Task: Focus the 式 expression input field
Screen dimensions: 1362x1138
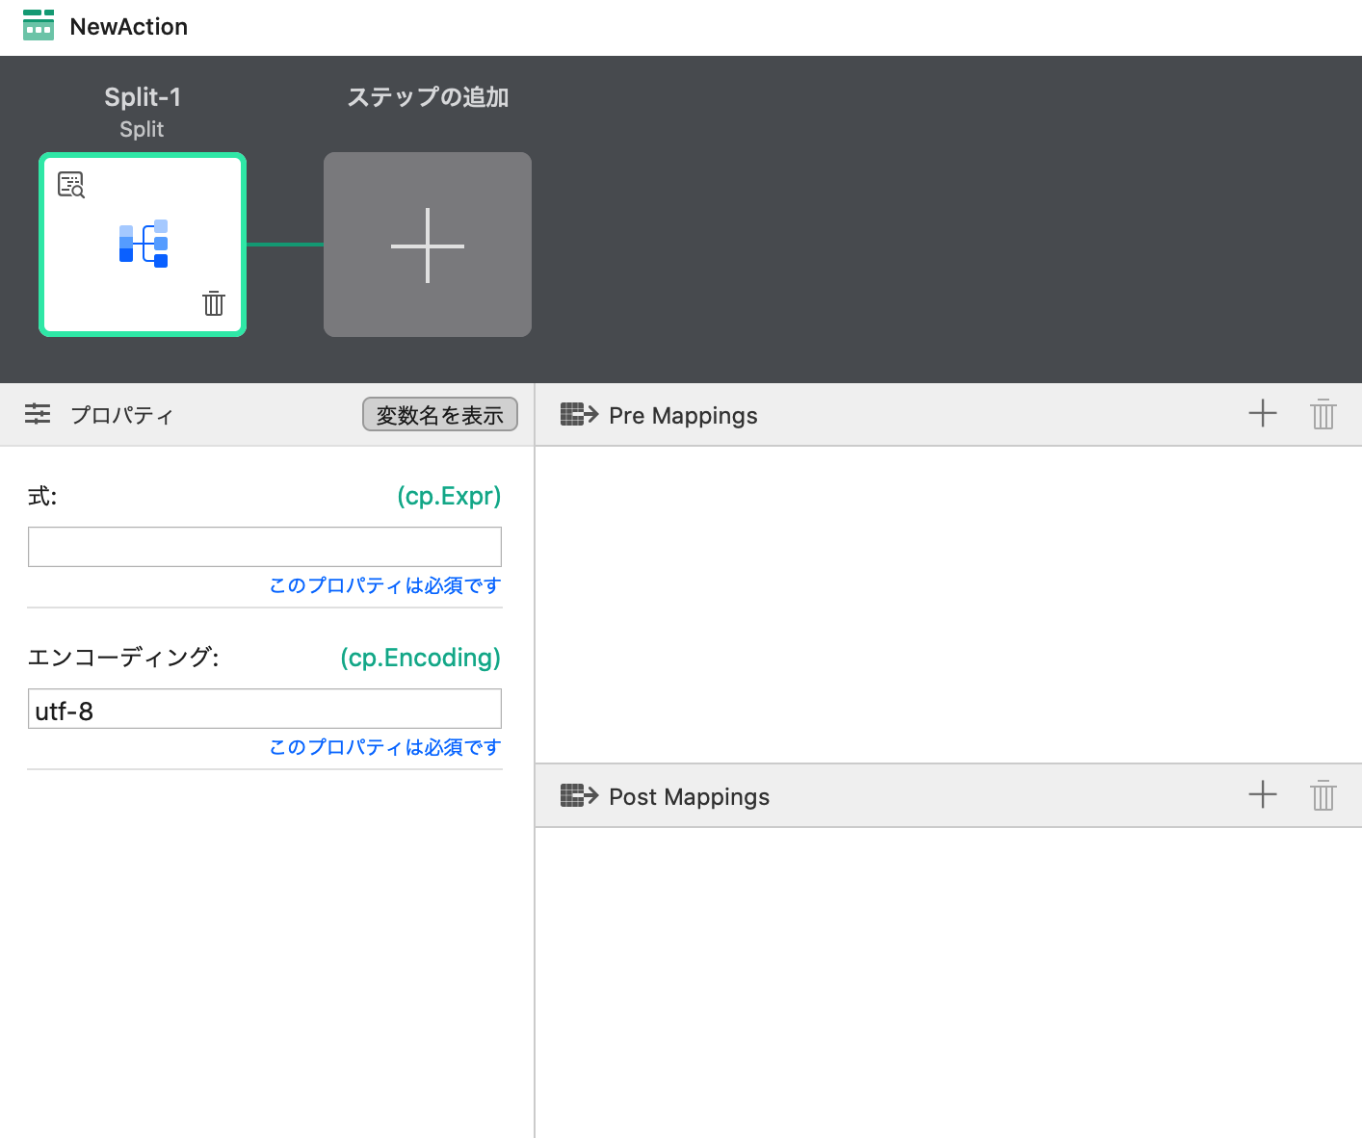Action: pos(265,547)
